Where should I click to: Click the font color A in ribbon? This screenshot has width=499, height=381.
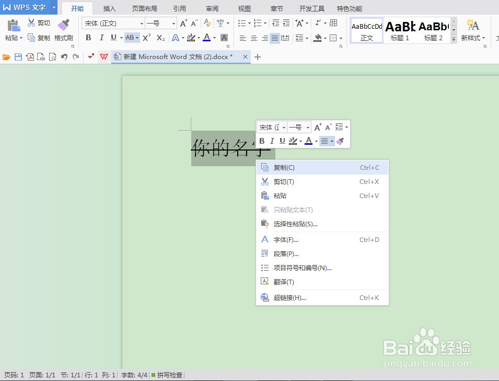pos(207,38)
